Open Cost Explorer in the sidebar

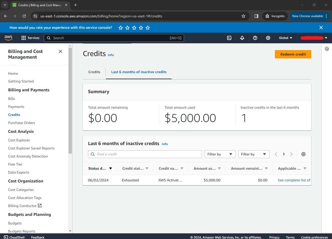[x=19, y=140]
